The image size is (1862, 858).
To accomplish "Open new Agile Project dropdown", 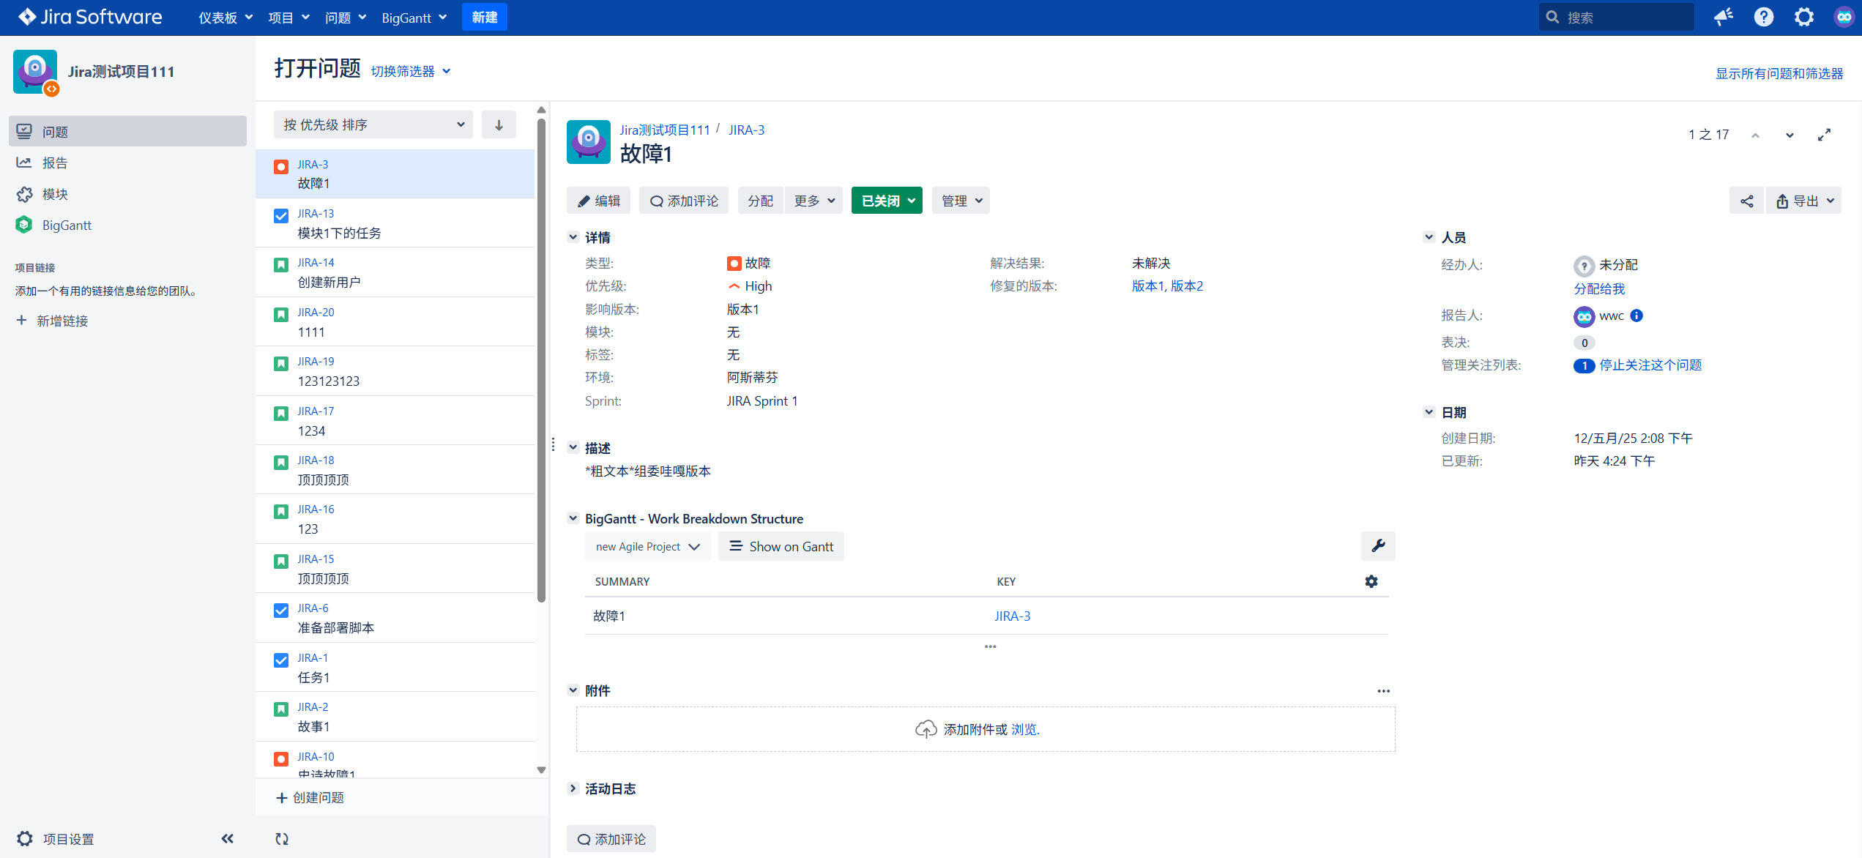I will pyautogui.click(x=647, y=547).
